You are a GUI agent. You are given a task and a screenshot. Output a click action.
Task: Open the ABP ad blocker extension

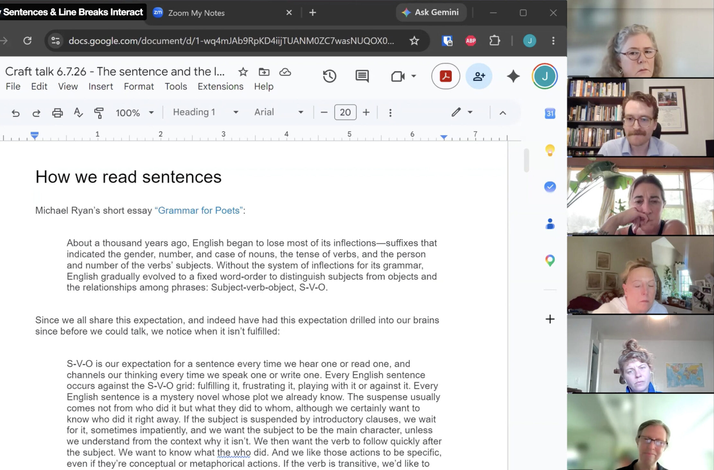[471, 41]
